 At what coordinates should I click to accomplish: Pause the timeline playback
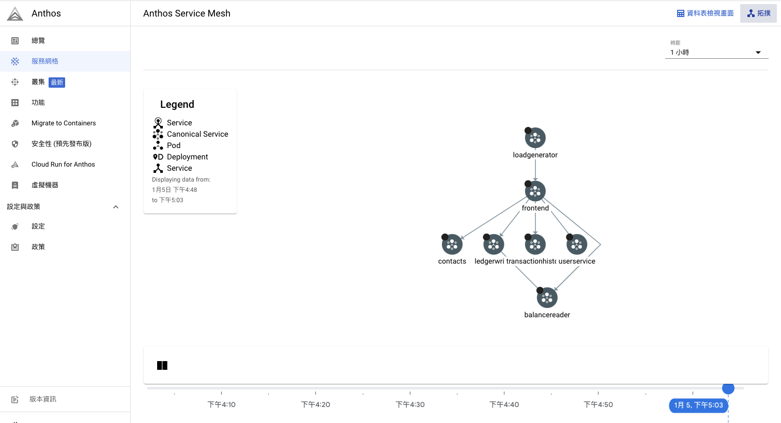pyautogui.click(x=162, y=365)
